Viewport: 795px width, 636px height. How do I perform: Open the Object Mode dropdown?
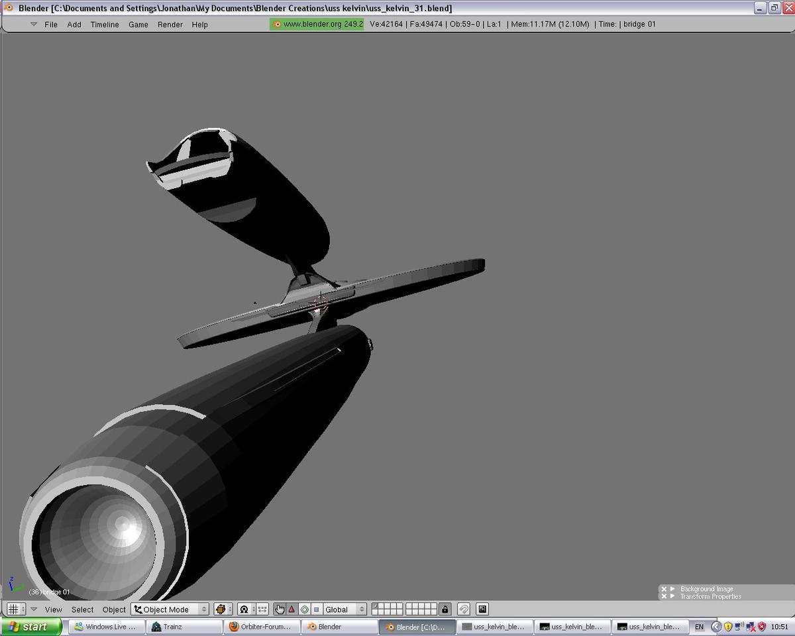[x=170, y=609]
